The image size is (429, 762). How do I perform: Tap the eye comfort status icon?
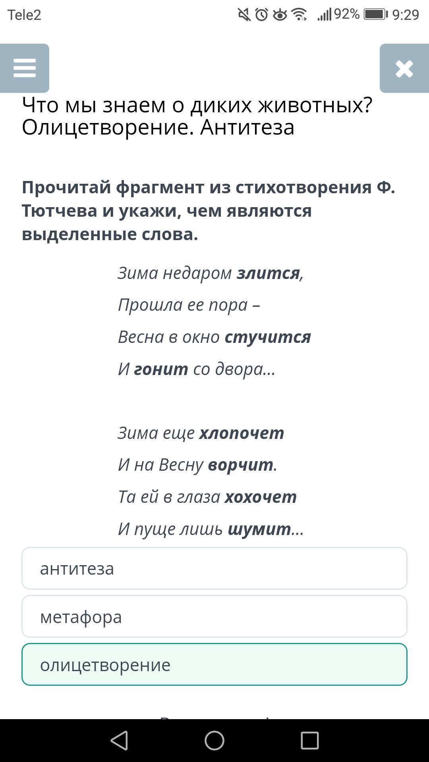(280, 15)
